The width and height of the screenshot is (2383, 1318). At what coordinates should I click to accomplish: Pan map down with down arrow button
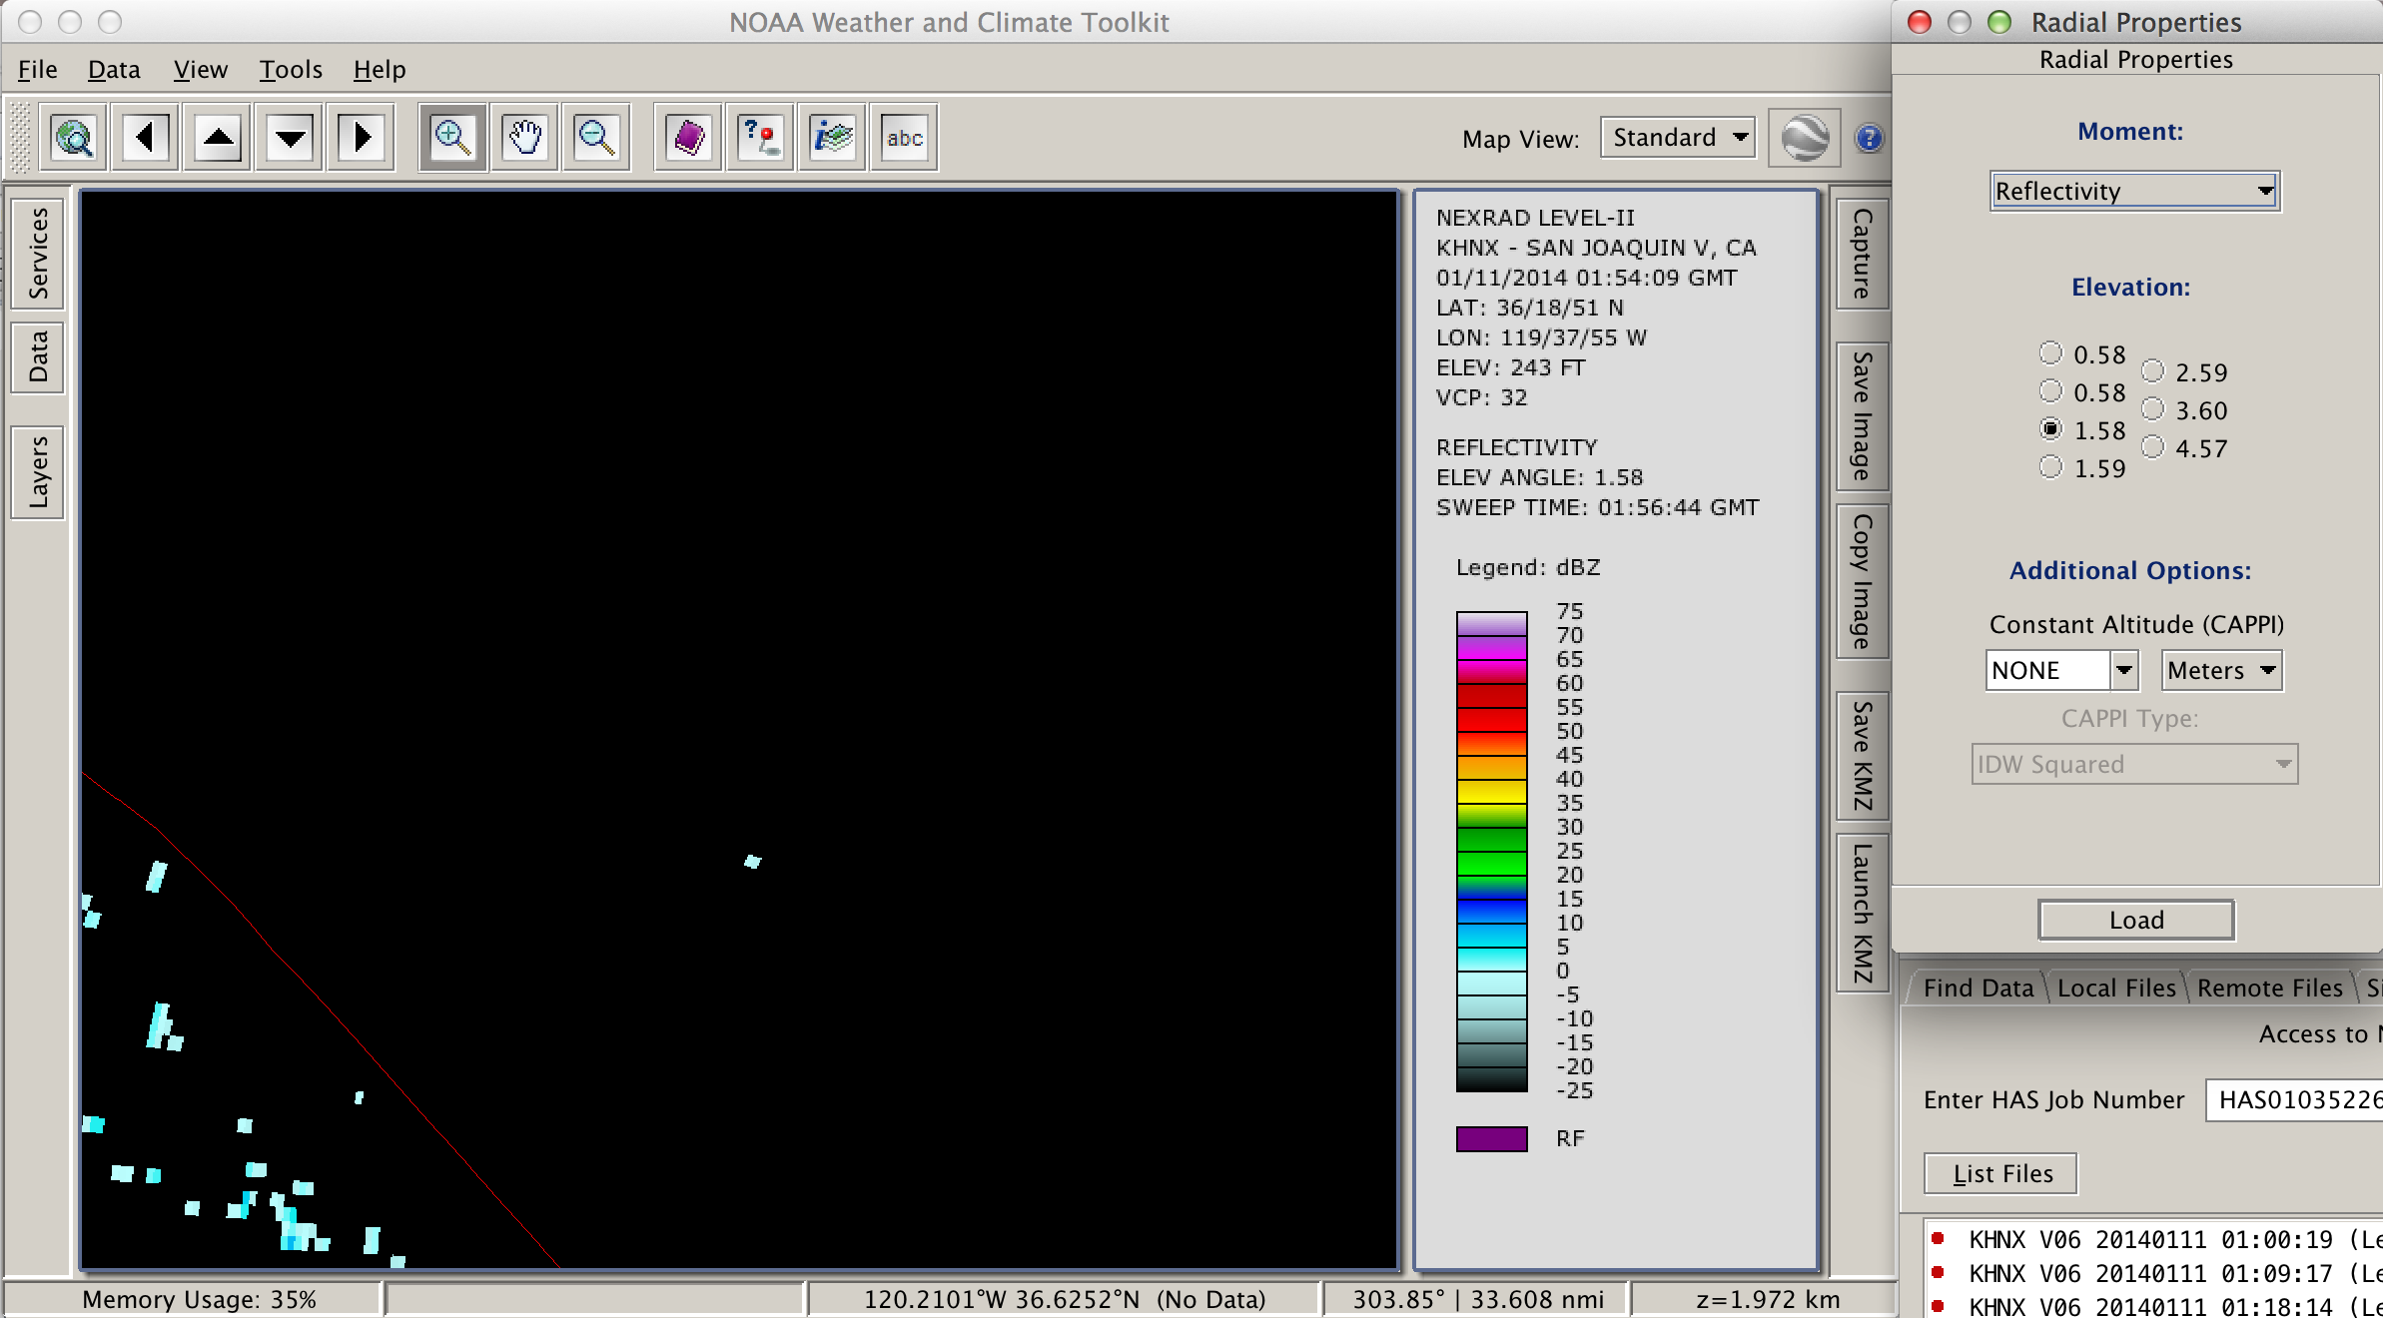[x=291, y=137]
